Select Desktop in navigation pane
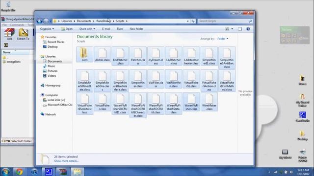314x176 pixels. (x=50, y=47)
